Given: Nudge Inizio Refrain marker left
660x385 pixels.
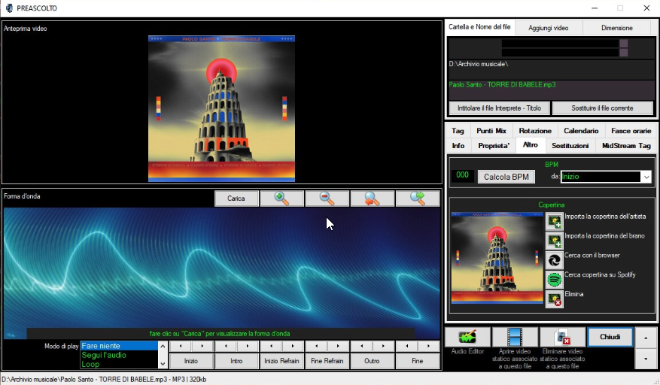Looking at the screenshot, I should coord(271,346).
